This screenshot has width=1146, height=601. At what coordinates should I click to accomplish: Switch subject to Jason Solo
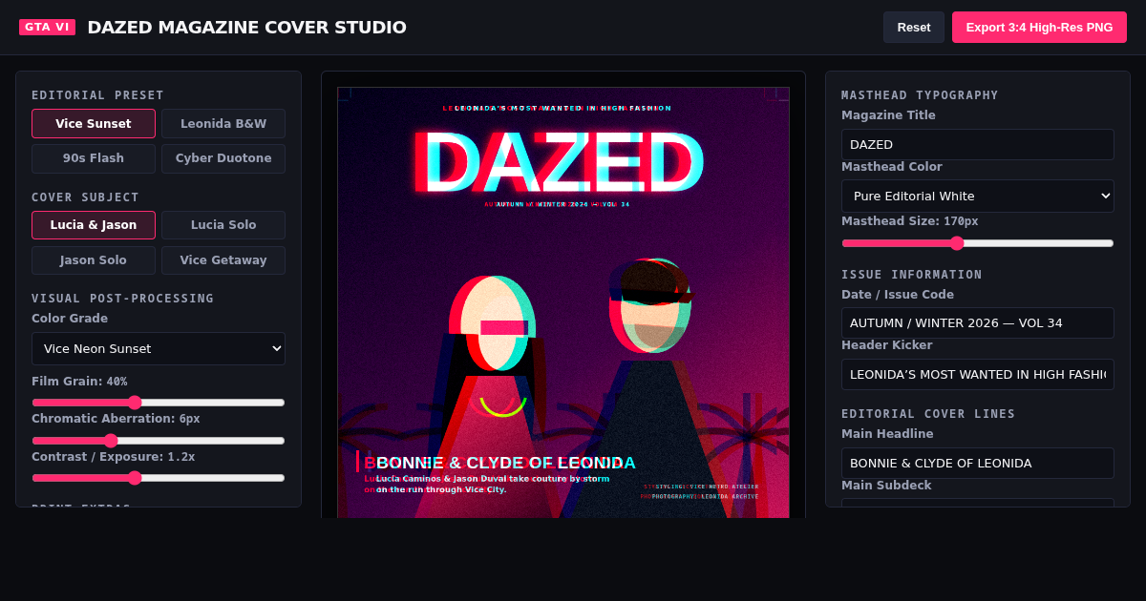click(x=94, y=260)
